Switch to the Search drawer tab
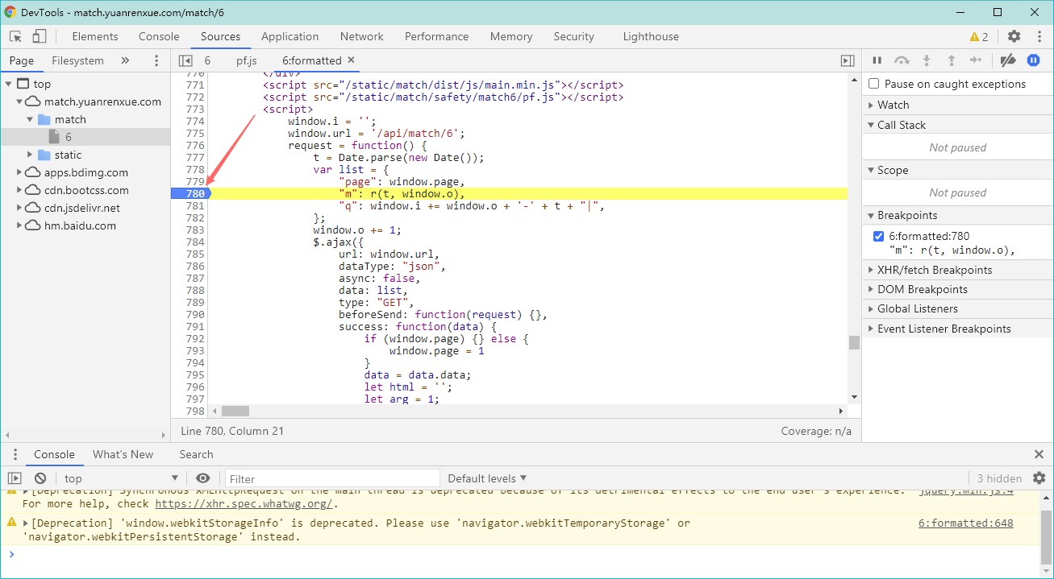This screenshot has width=1054, height=579. pos(196,454)
